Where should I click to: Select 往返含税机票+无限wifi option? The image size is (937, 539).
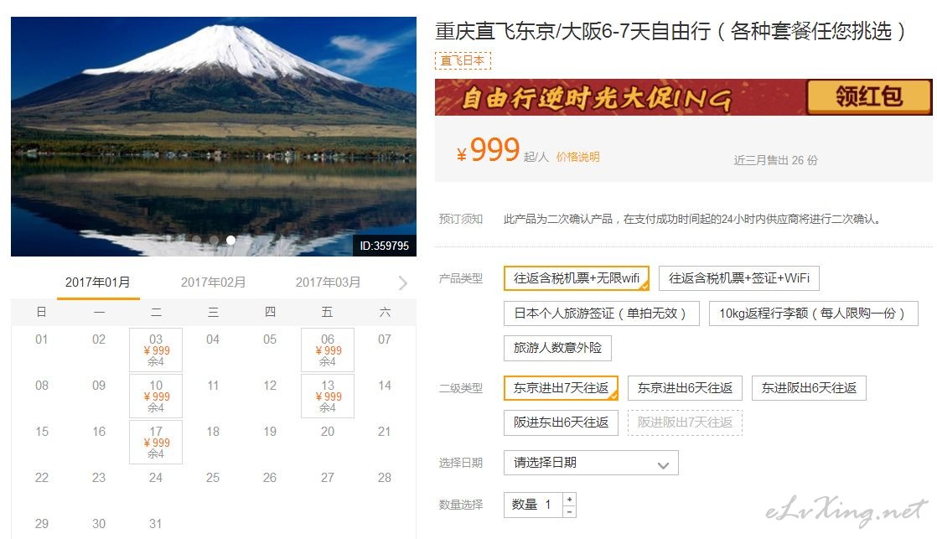[x=577, y=278]
